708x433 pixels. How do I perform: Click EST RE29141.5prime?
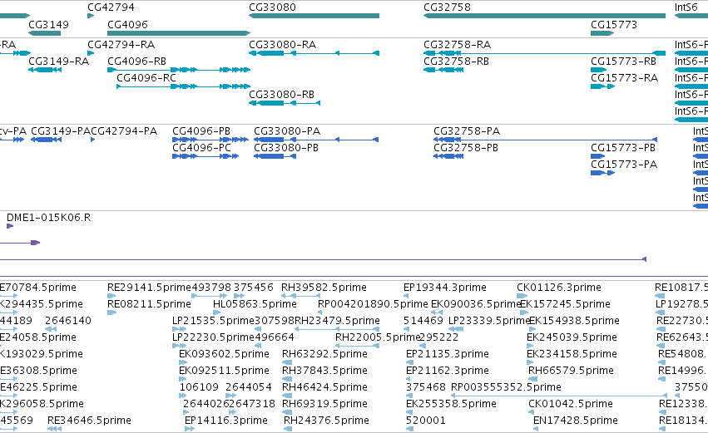click(x=150, y=288)
